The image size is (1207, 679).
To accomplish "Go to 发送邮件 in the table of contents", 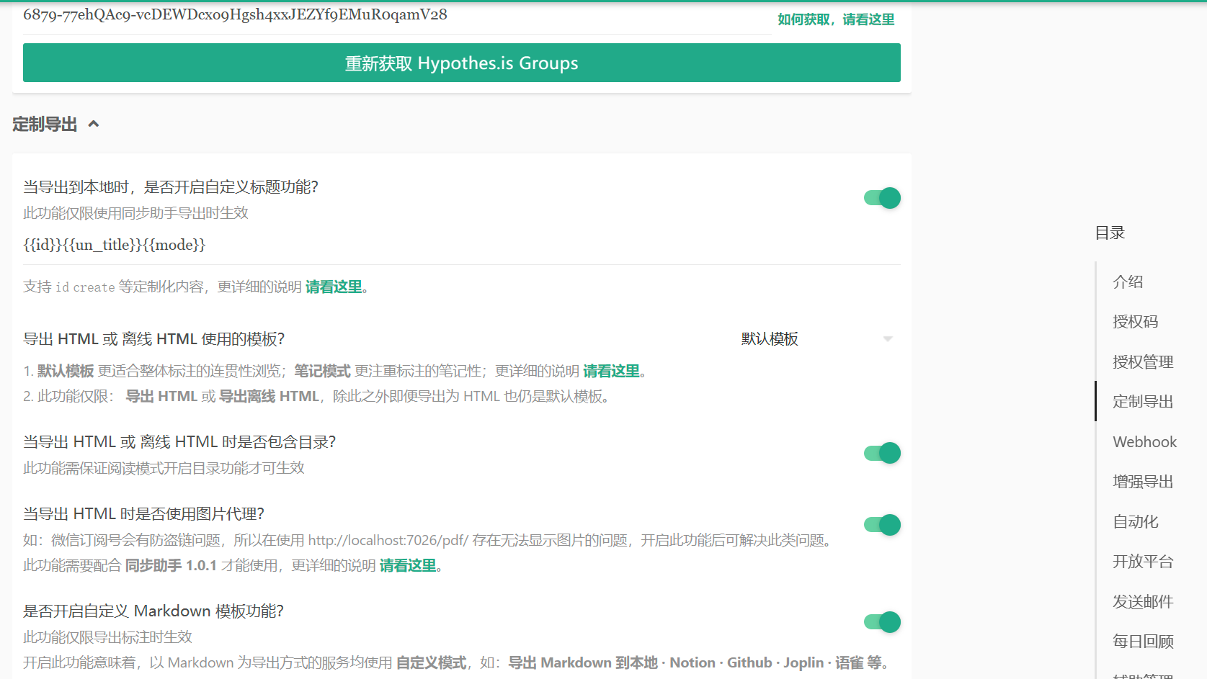I will click(1143, 601).
